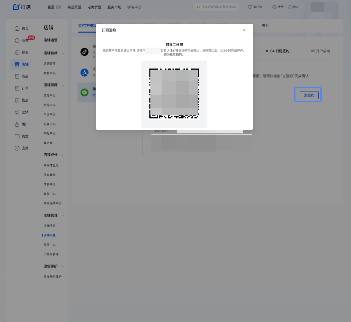
Task: Click the 通知 notification bell icon
Action: pyautogui.click(x=290, y=7)
